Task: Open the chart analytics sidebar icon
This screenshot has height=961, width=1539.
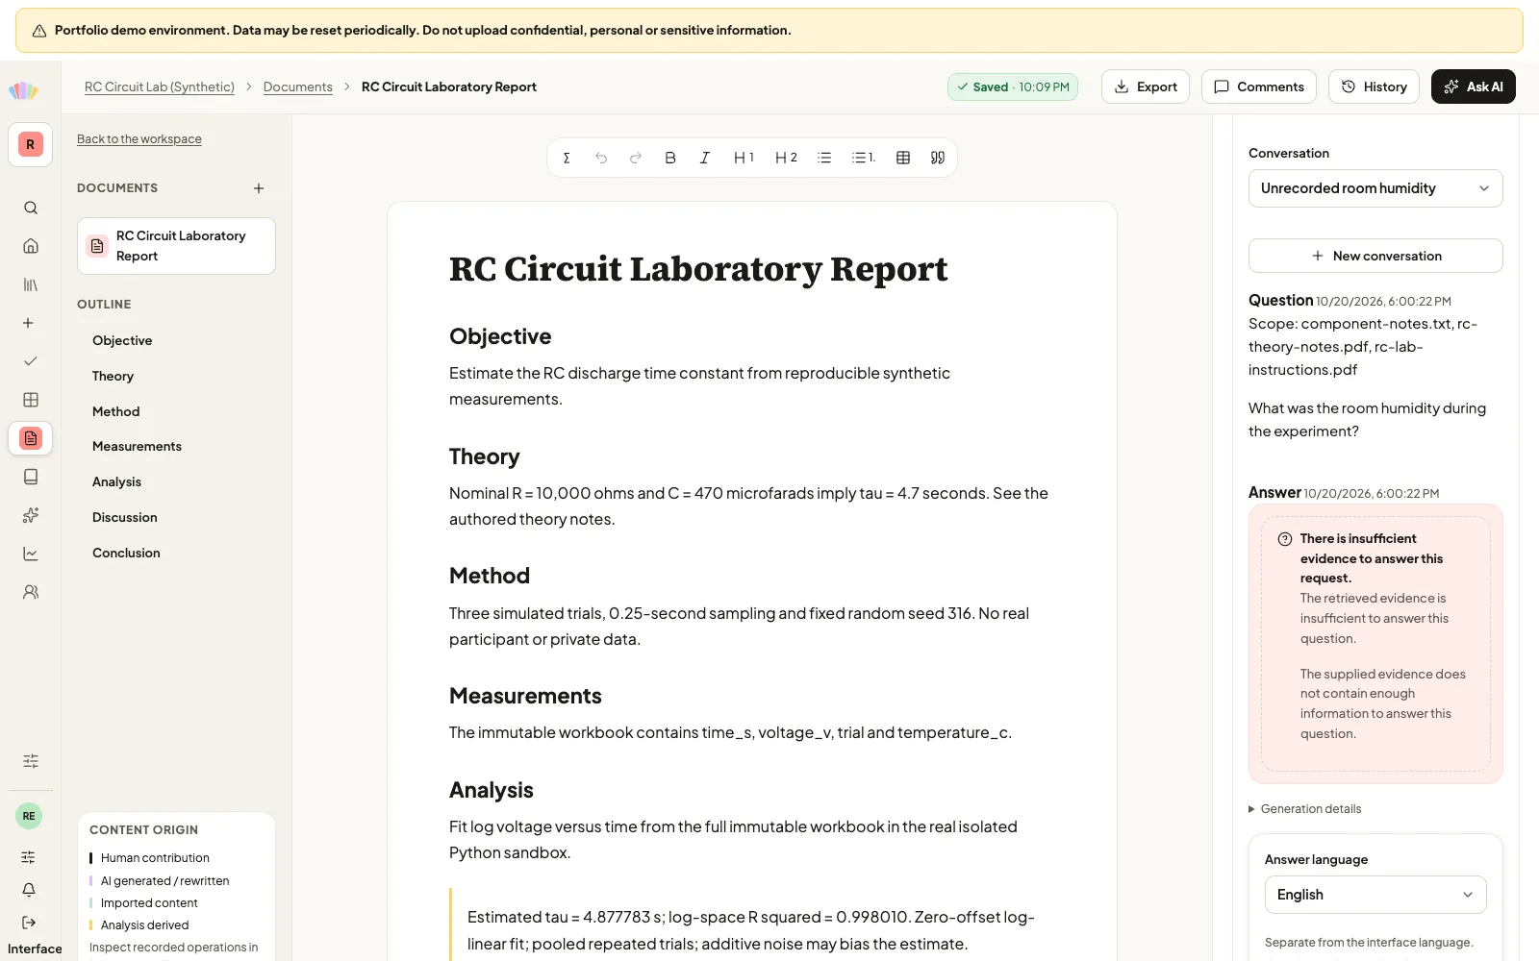Action: 31,554
